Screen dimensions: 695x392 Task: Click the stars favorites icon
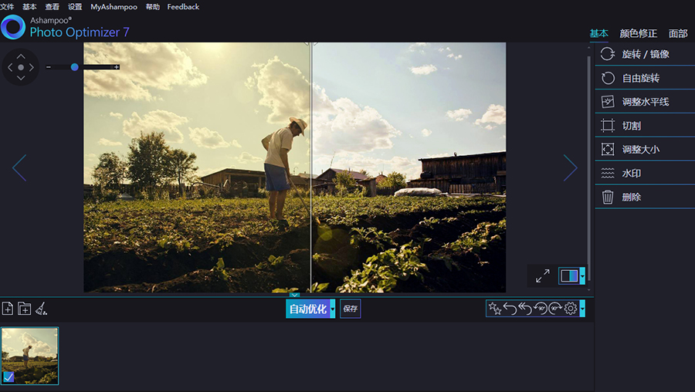(495, 309)
